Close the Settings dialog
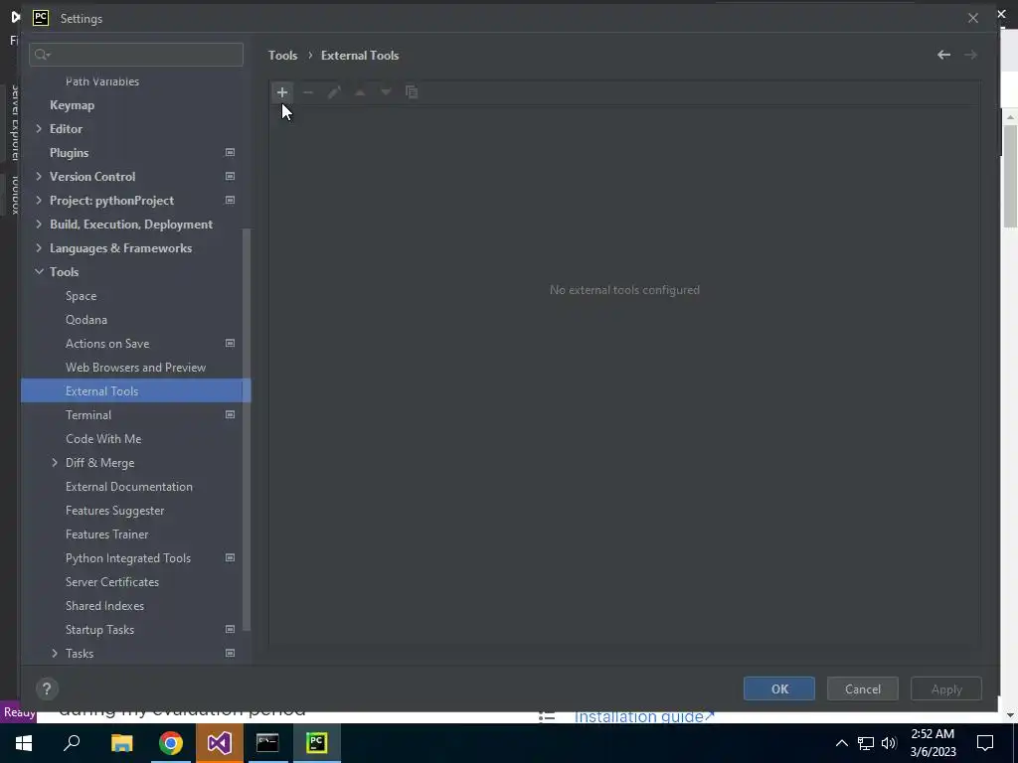Screen dimensions: 1018x763 972,18
